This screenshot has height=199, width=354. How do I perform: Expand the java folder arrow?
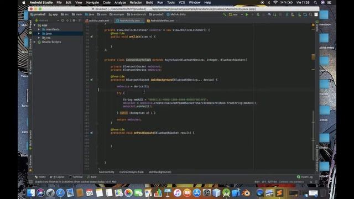[39, 33]
